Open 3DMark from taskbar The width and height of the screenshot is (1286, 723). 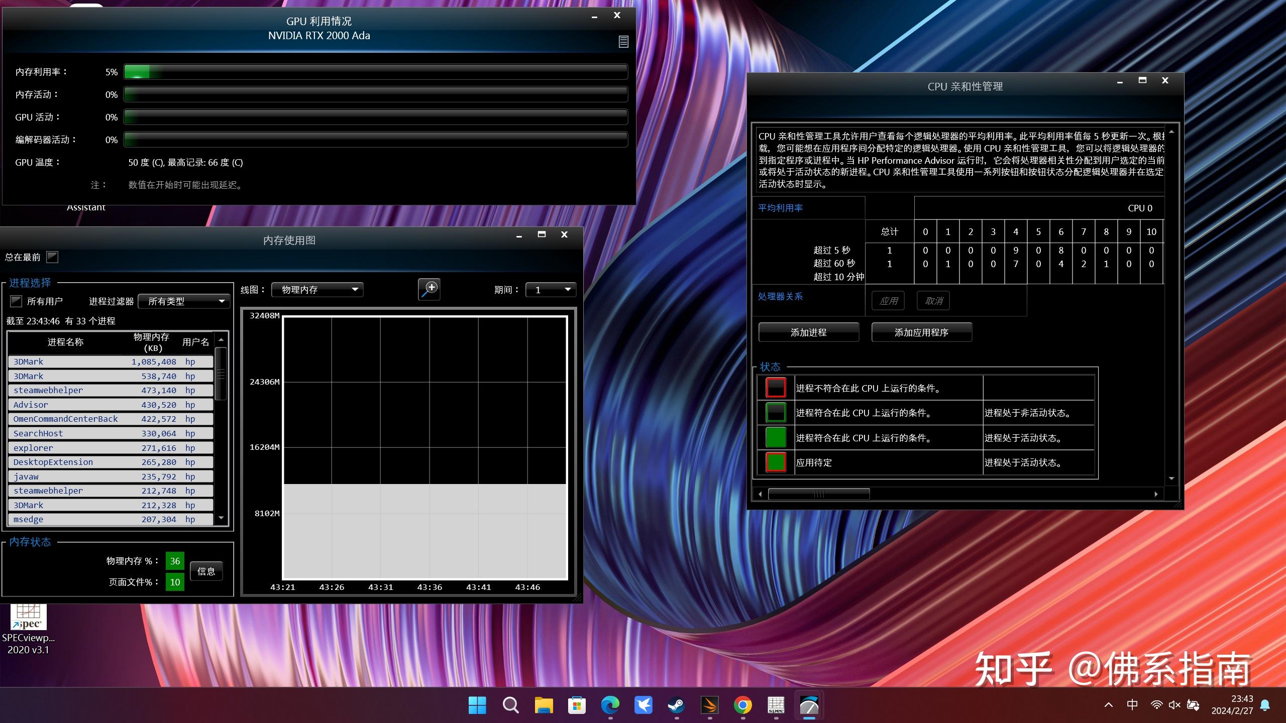point(709,705)
